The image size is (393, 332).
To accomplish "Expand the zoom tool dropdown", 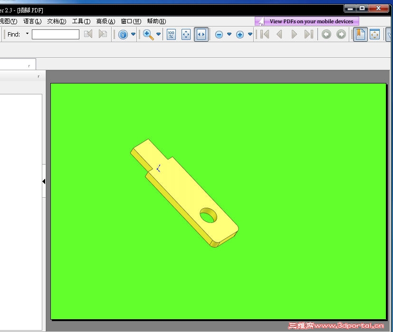I will [x=158, y=34].
